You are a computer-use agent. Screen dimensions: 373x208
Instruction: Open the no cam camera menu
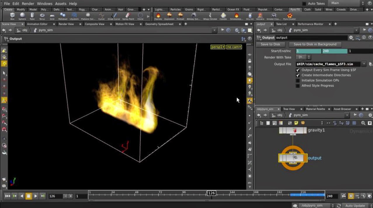coord(234,47)
